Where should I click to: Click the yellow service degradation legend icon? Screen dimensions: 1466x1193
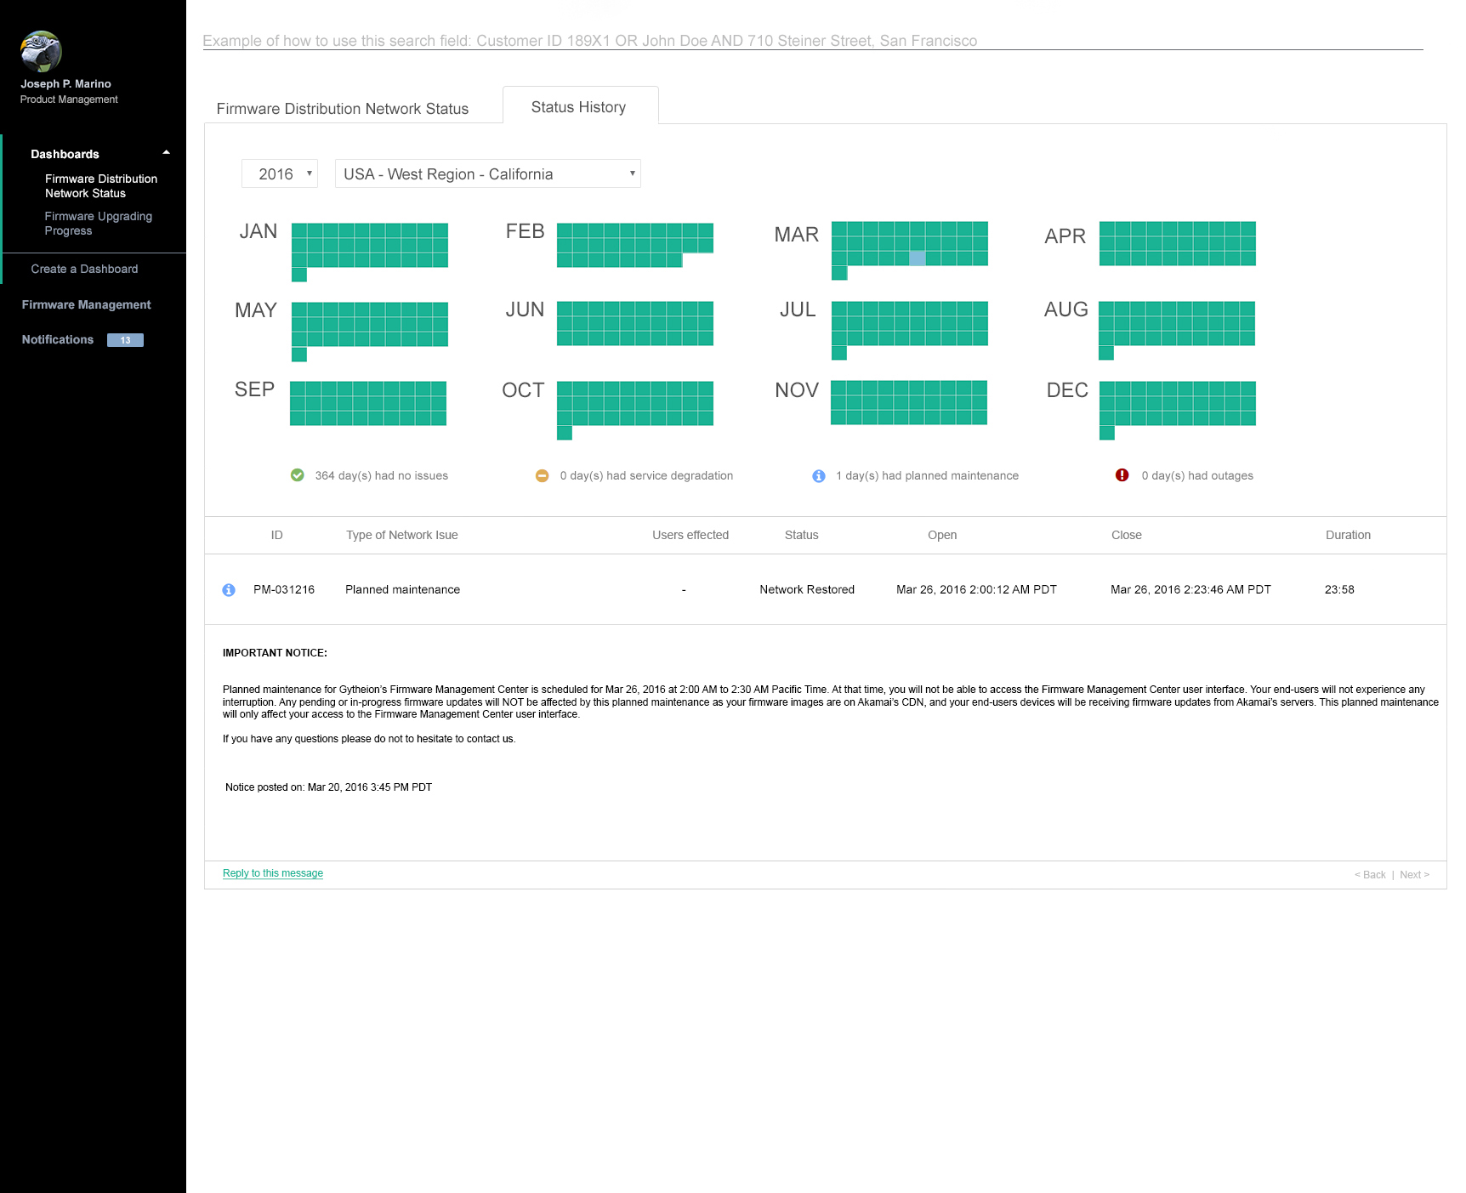[x=542, y=475]
